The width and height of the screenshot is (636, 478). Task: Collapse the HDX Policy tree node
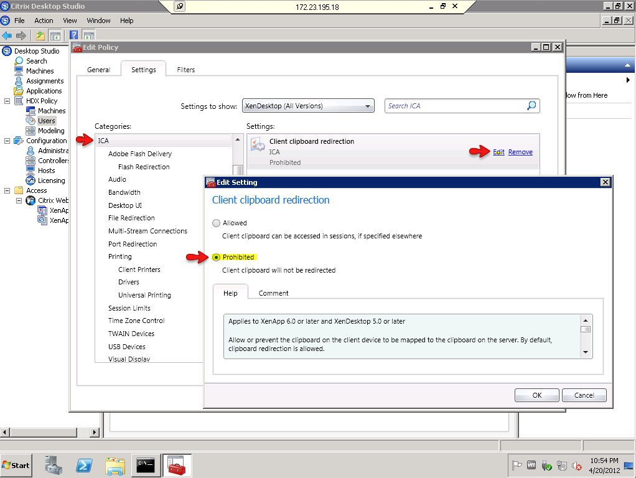(7, 101)
